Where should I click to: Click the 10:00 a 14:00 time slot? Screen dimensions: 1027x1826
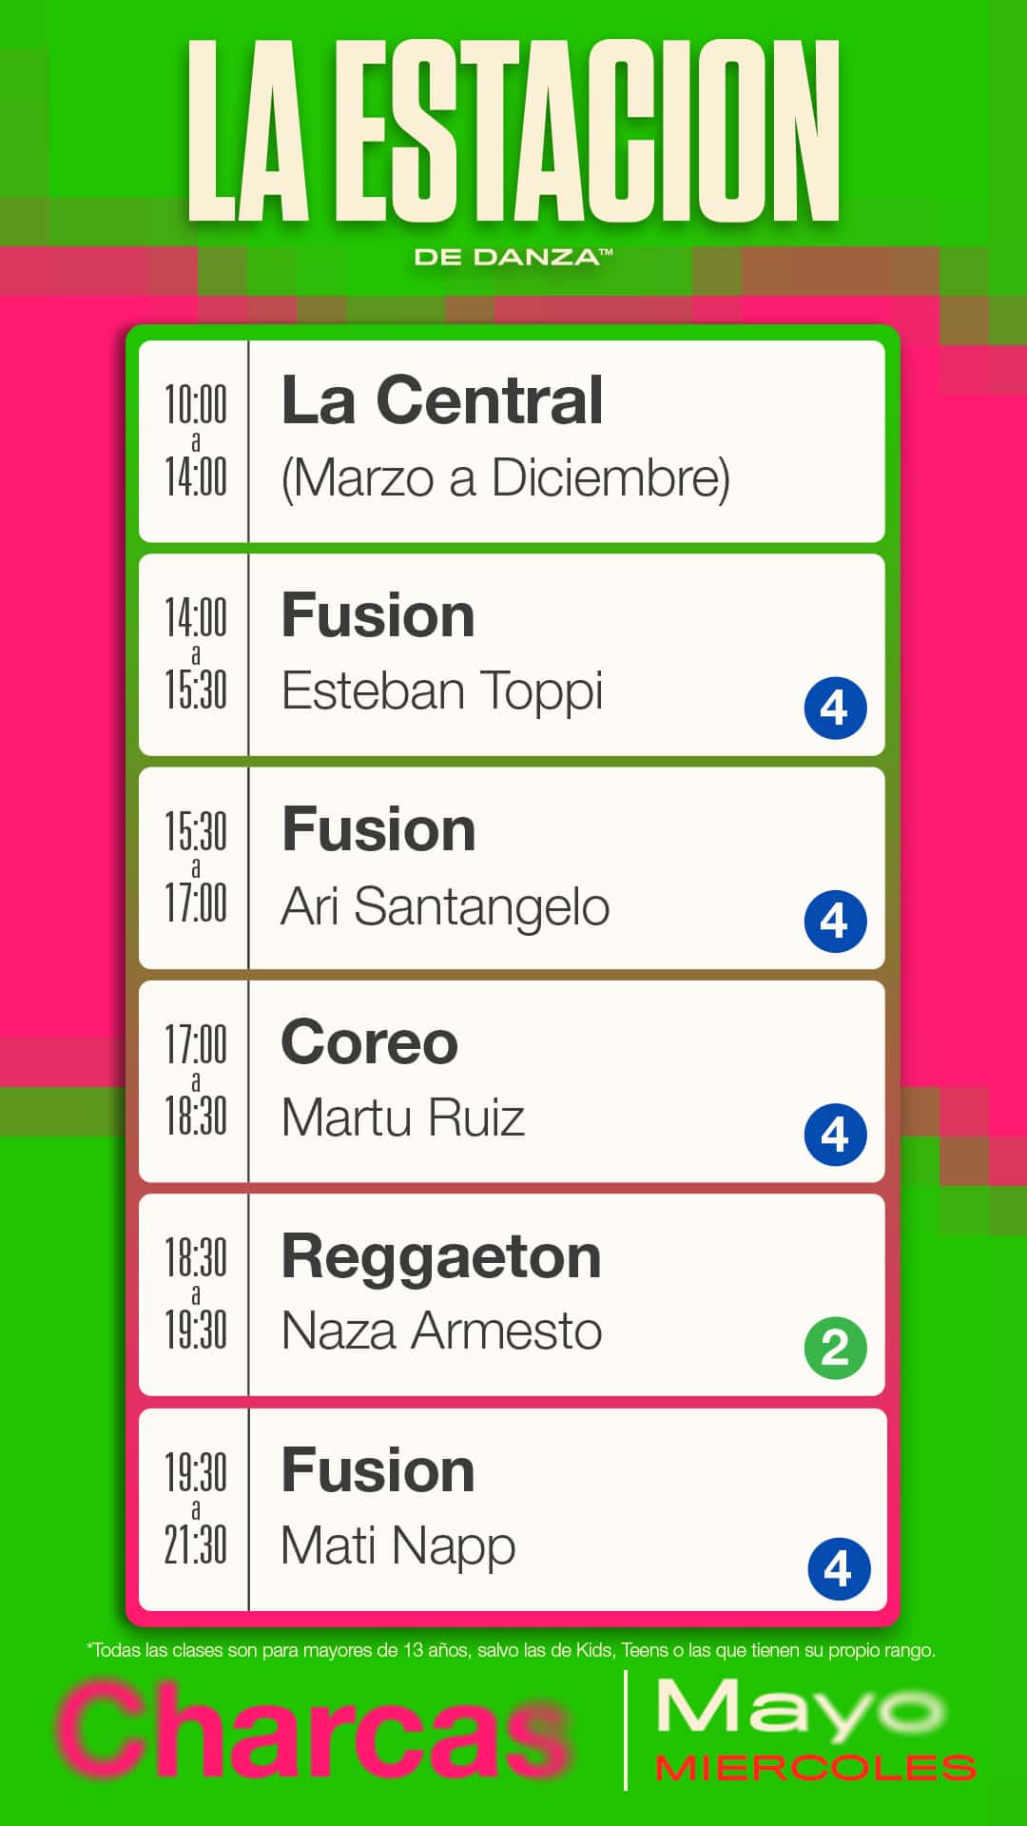196,440
